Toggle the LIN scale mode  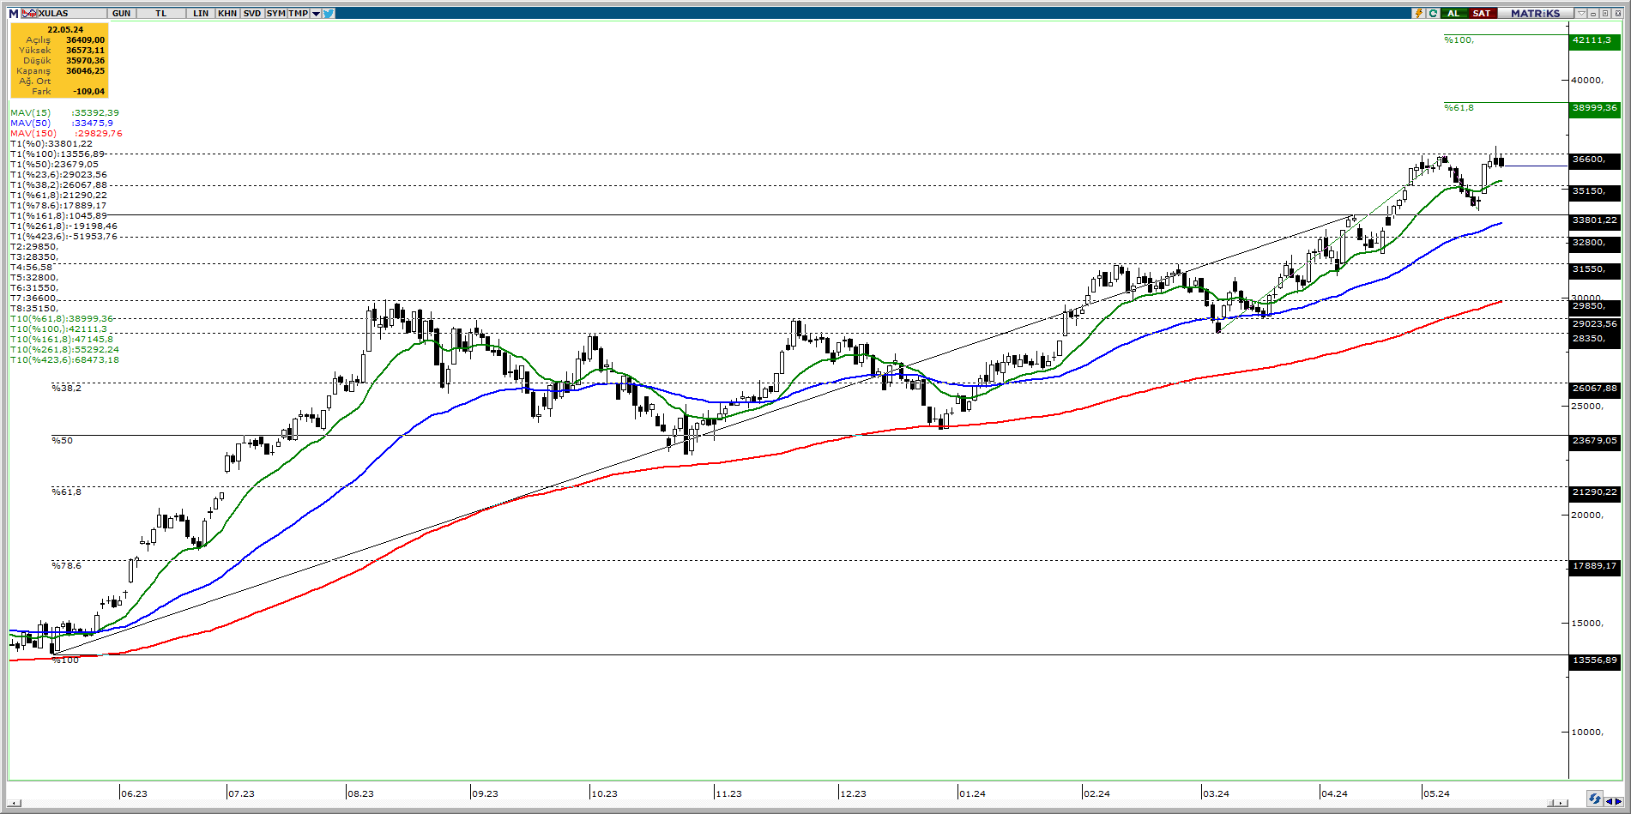pyautogui.click(x=201, y=14)
